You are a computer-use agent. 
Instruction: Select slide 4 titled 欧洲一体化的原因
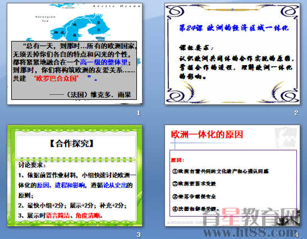[x=232, y=176]
